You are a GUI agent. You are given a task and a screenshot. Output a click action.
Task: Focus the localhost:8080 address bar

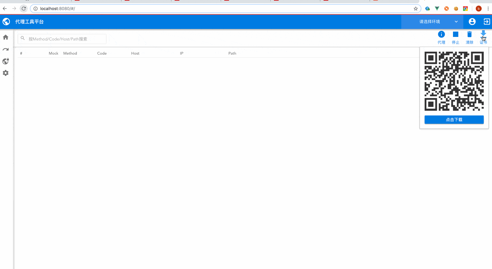[x=225, y=9]
